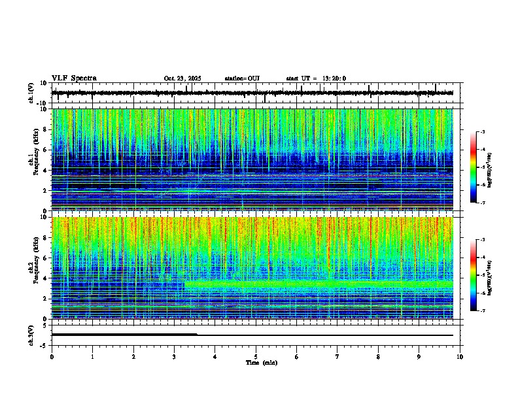Click time-axis tick label '3'
This screenshot has width=518, height=400.
point(174,357)
